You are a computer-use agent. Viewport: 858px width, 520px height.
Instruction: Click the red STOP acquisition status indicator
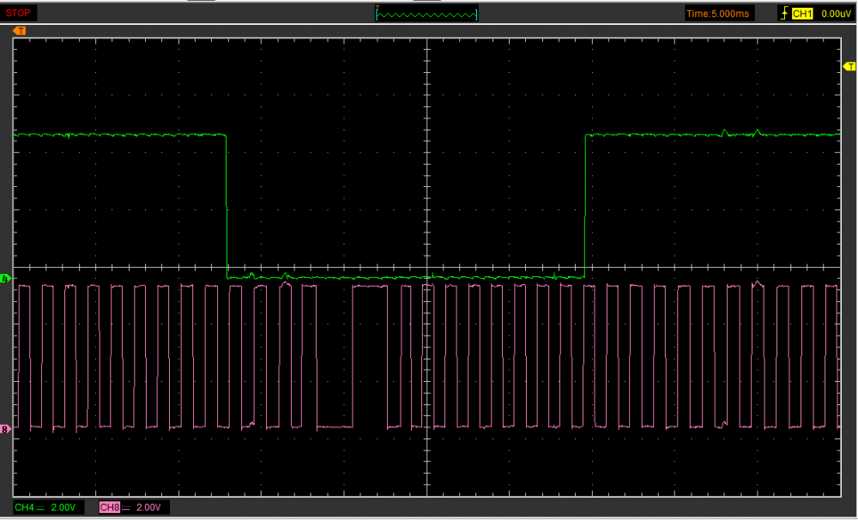(19, 13)
